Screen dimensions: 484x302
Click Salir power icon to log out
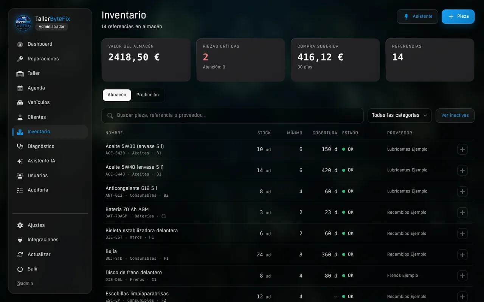(x=20, y=269)
